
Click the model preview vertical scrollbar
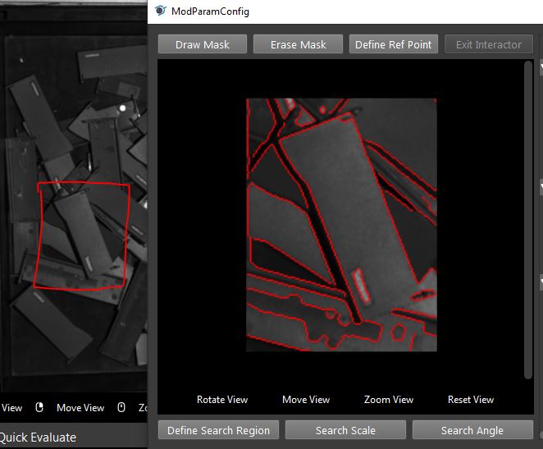tap(527, 220)
